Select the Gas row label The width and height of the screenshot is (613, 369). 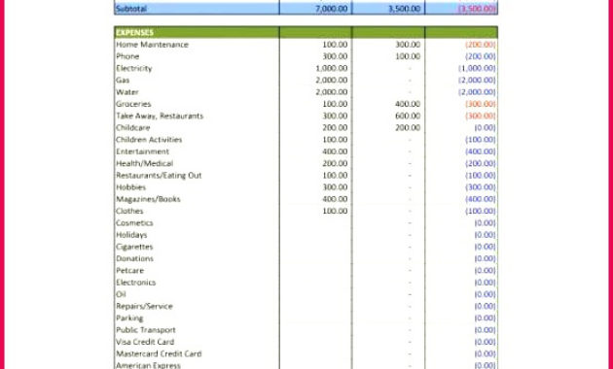point(123,81)
